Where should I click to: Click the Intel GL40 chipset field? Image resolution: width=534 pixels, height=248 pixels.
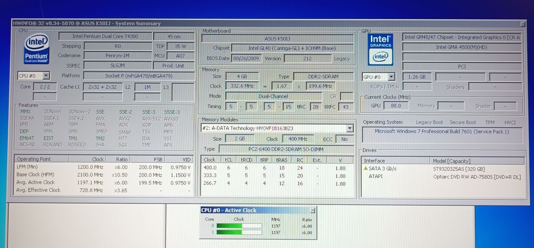pyautogui.click(x=292, y=48)
